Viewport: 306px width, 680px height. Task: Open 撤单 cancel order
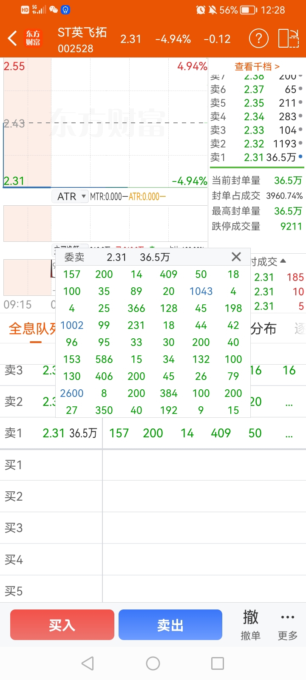251,625
